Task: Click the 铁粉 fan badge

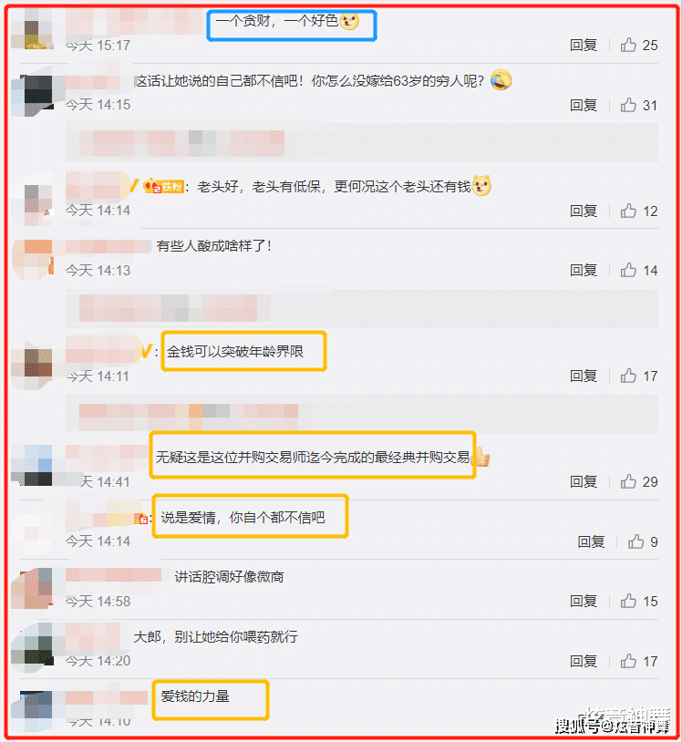Action: [164, 187]
